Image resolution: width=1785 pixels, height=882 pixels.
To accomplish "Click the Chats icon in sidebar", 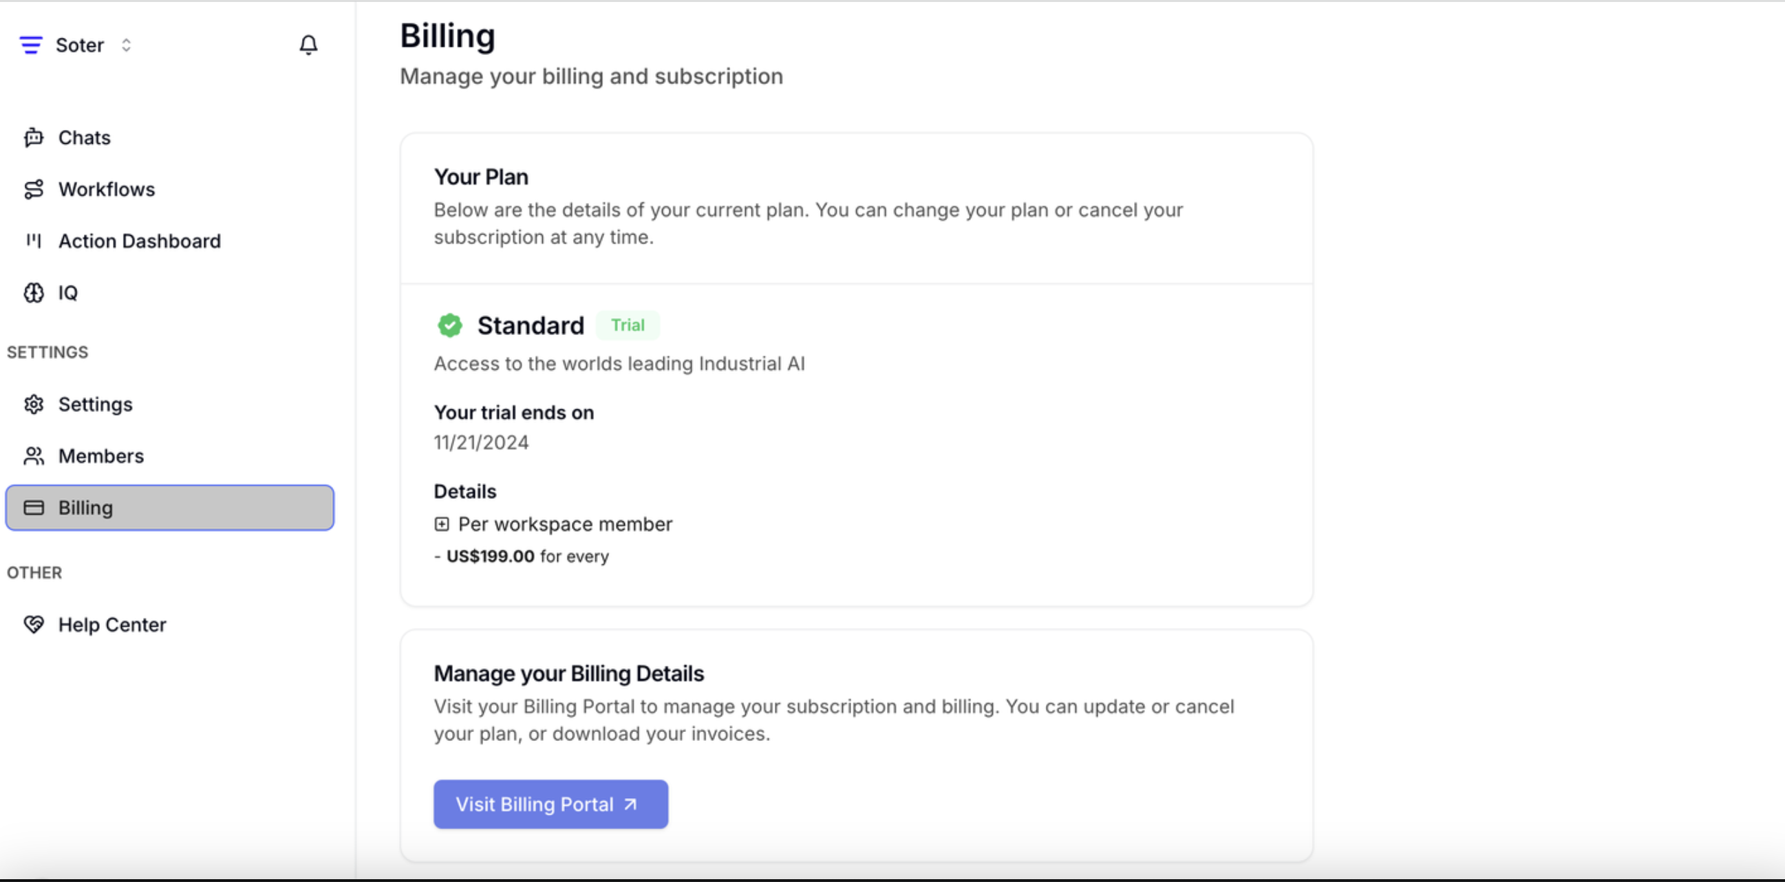I will point(34,137).
